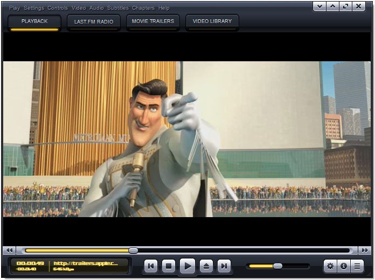This screenshot has width=375, height=280.
Task: Switch to the MOVIE TRAILERS tab
Action: (x=153, y=23)
